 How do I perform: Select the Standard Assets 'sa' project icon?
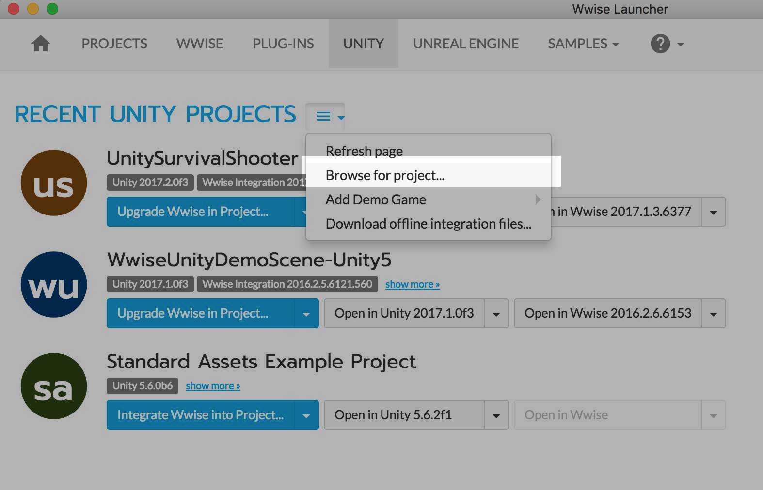tap(54, 386)
